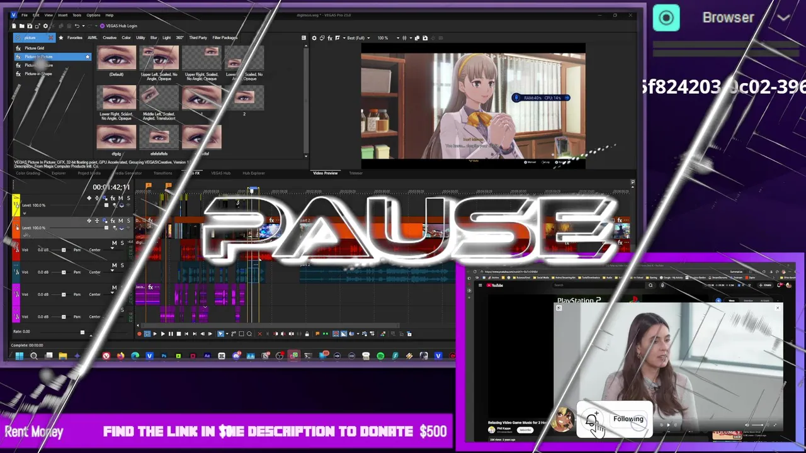Copy preview snapshot to clipboard icon
Screen dimensions: 806x453
click(417, 38)
